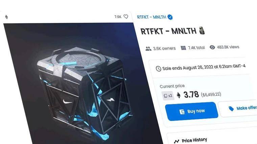Viewport: 257px width, 144px height.
Task: Click the 7.6K favorites count
Action: pyautogui.click(x=118, y=16)
